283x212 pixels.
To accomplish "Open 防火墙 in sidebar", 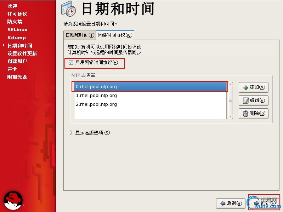I will 15,22.
